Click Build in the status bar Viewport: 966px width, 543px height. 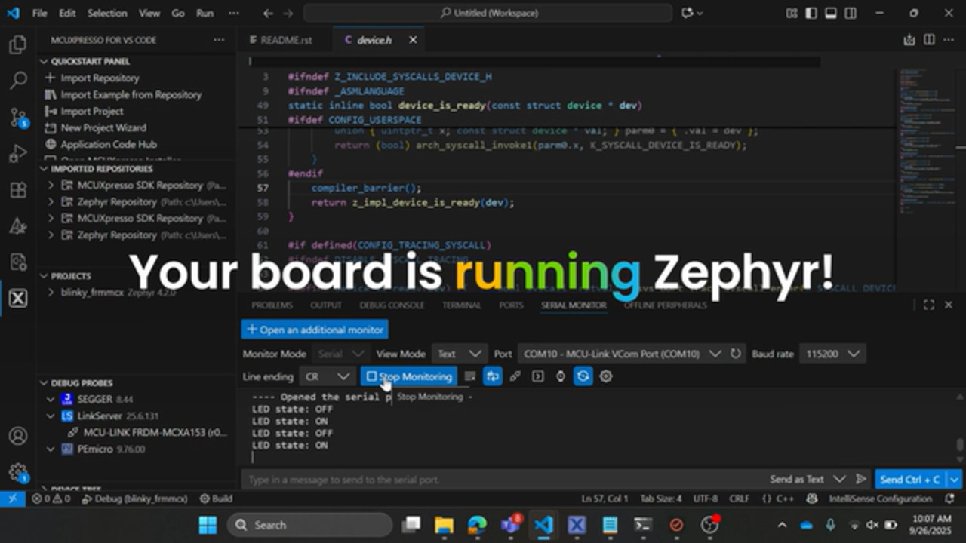coord(216,499)
